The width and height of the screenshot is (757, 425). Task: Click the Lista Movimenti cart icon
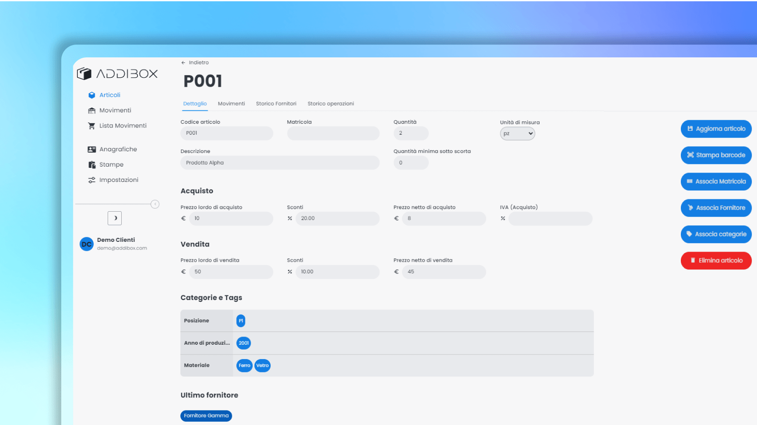[x=91, y=126]
